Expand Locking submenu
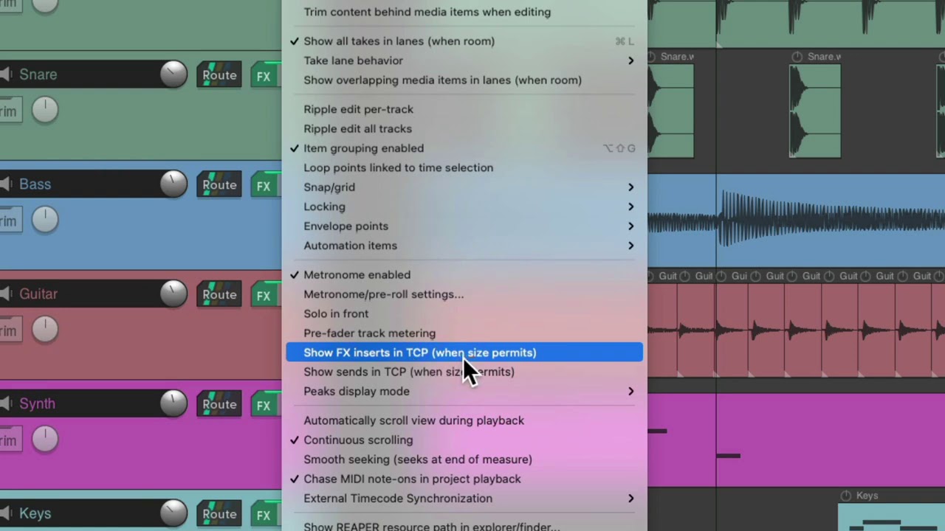Viewport: 945px width, 531px height. pos(464,206)
